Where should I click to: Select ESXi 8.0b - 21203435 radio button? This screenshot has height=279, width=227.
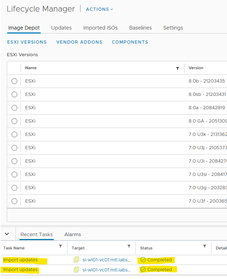[14, 81]
